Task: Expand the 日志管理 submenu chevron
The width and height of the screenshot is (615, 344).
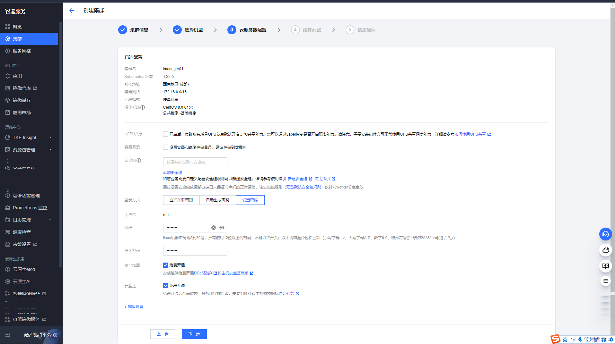Action: tap(50, 220)
